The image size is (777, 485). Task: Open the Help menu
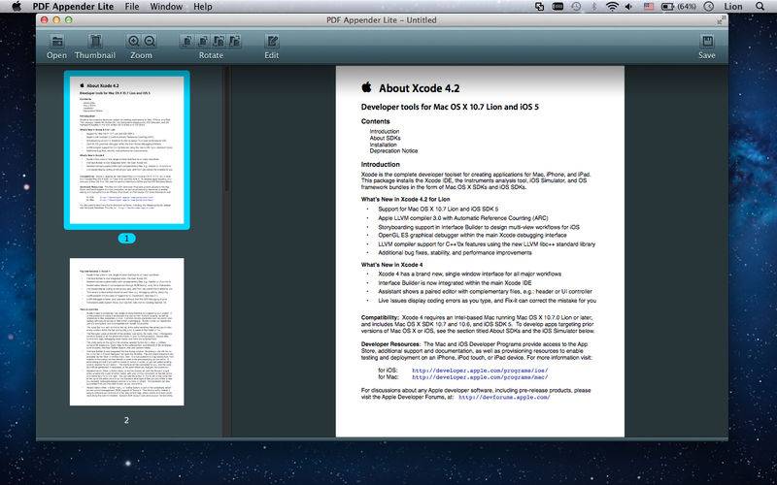click(x=203, y=7)
